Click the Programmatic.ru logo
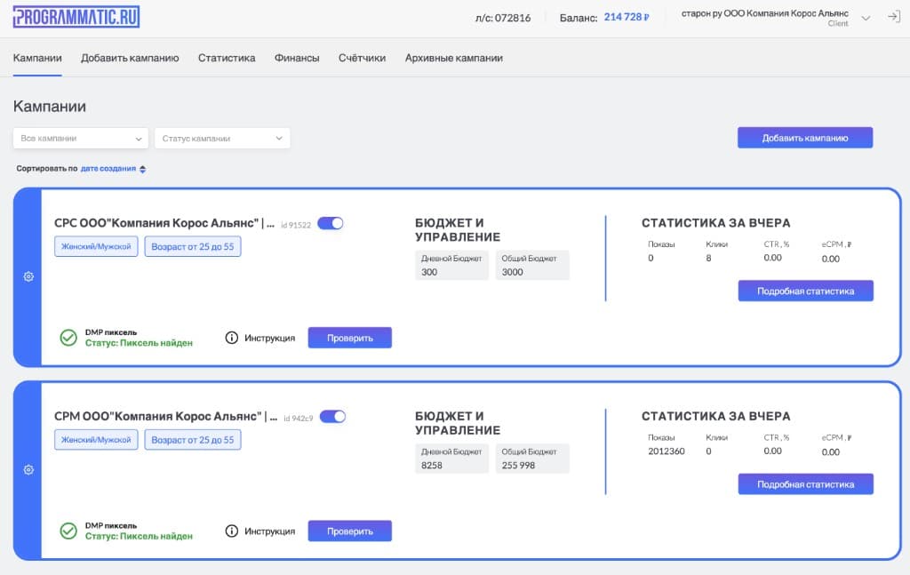910x575 pixels. (76, 17)
